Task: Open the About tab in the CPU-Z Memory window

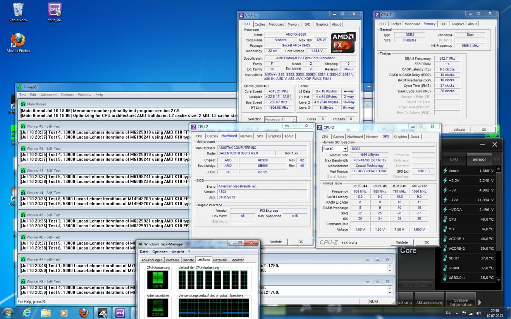Action: 472,24
